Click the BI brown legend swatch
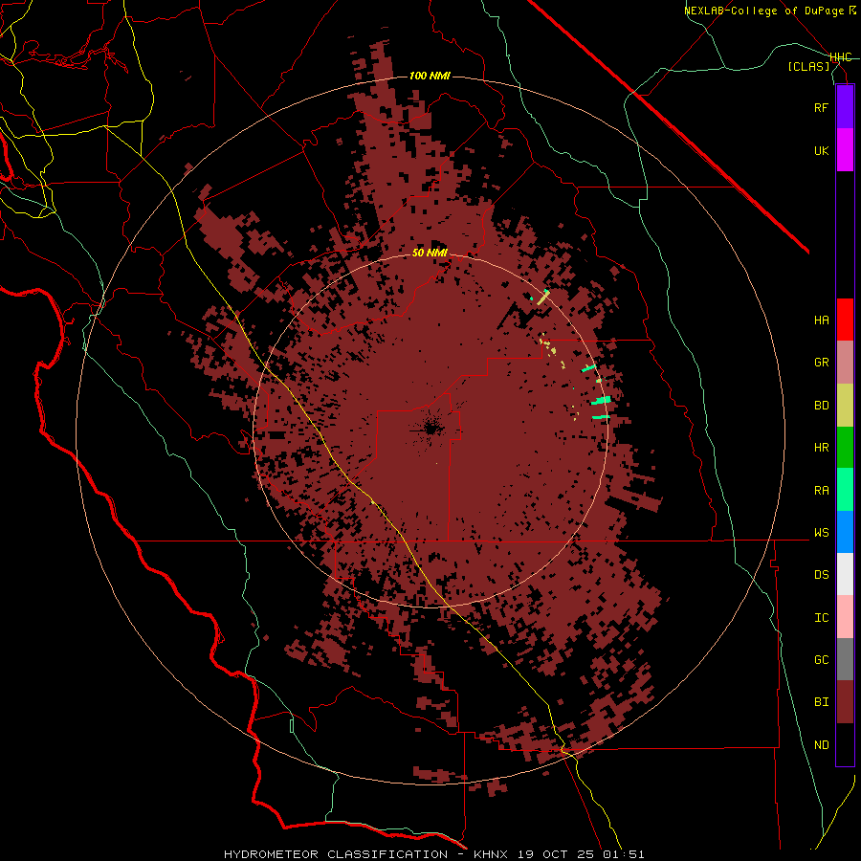Screen dimensions: 861x861 pos(845,702)
